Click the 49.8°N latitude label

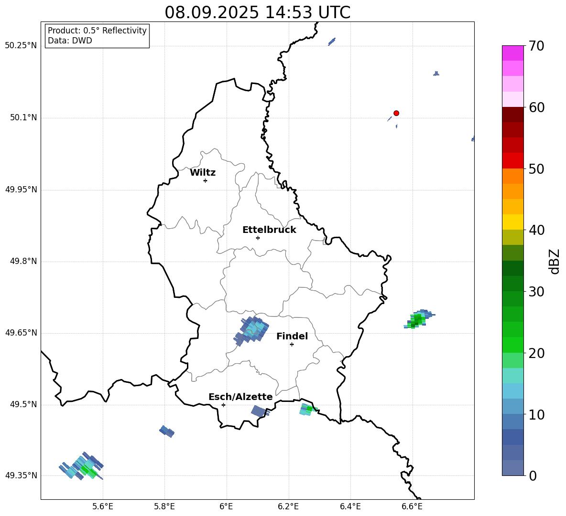click(23, 261)
